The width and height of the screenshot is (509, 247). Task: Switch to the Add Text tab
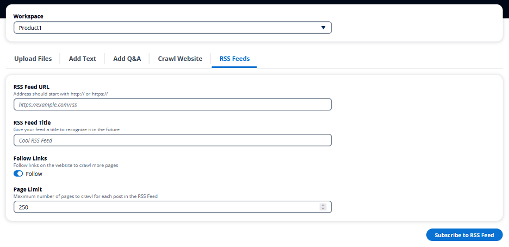pos(83,59)
